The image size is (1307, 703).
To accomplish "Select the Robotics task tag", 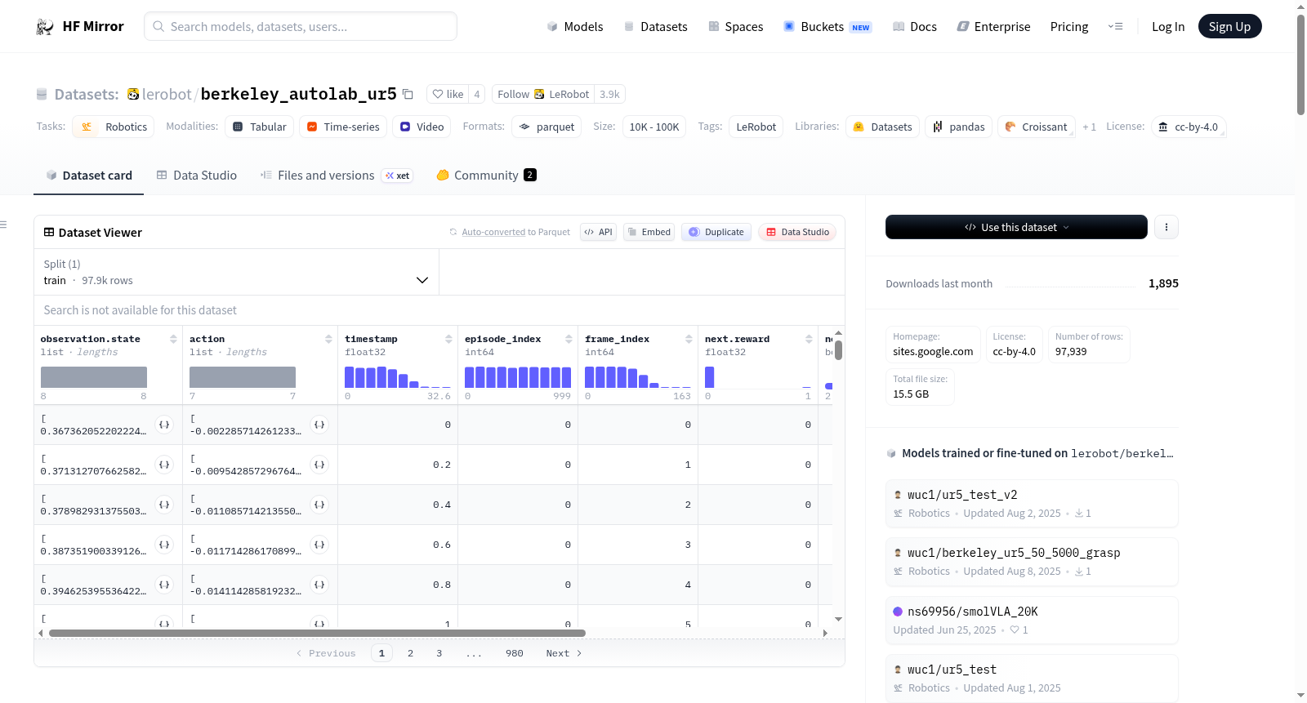I will (x=114, y=127).
